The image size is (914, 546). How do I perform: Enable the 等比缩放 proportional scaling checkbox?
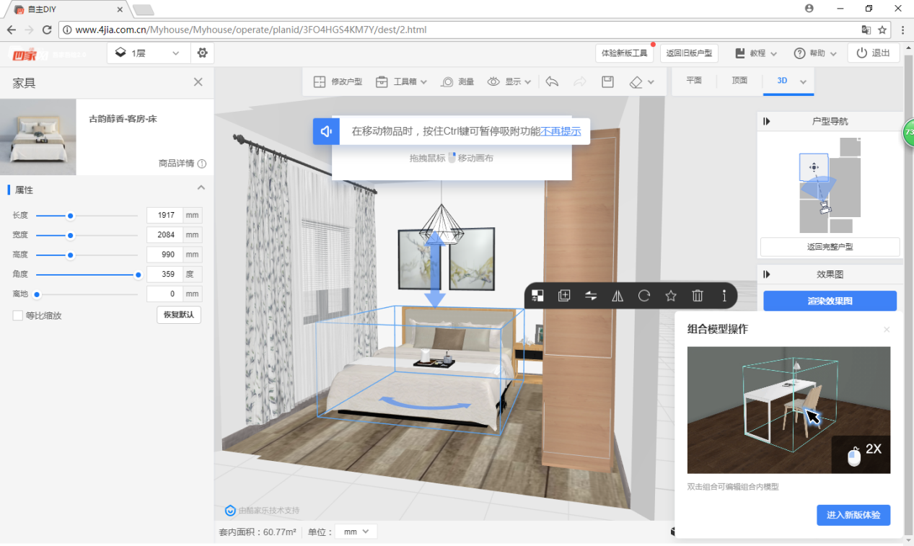[x=17, y=315]
